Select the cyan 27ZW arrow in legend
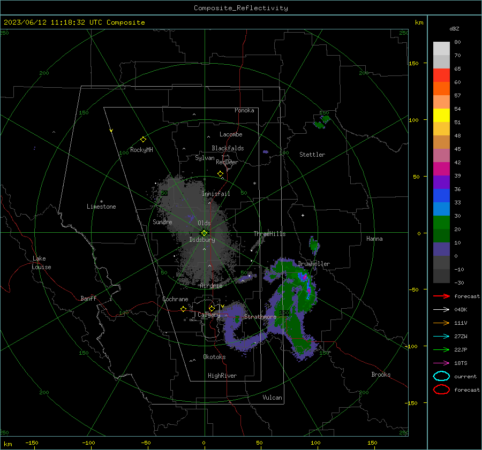Viewport: 482px width, 450px height. 442,337
